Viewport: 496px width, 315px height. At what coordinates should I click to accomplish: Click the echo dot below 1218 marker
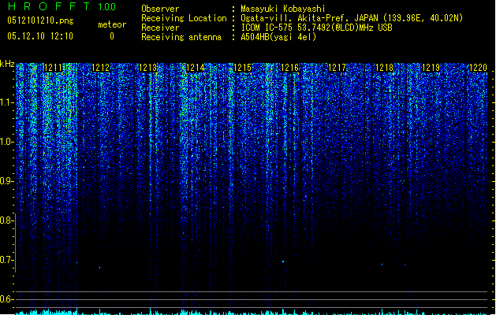pos(382,265)
